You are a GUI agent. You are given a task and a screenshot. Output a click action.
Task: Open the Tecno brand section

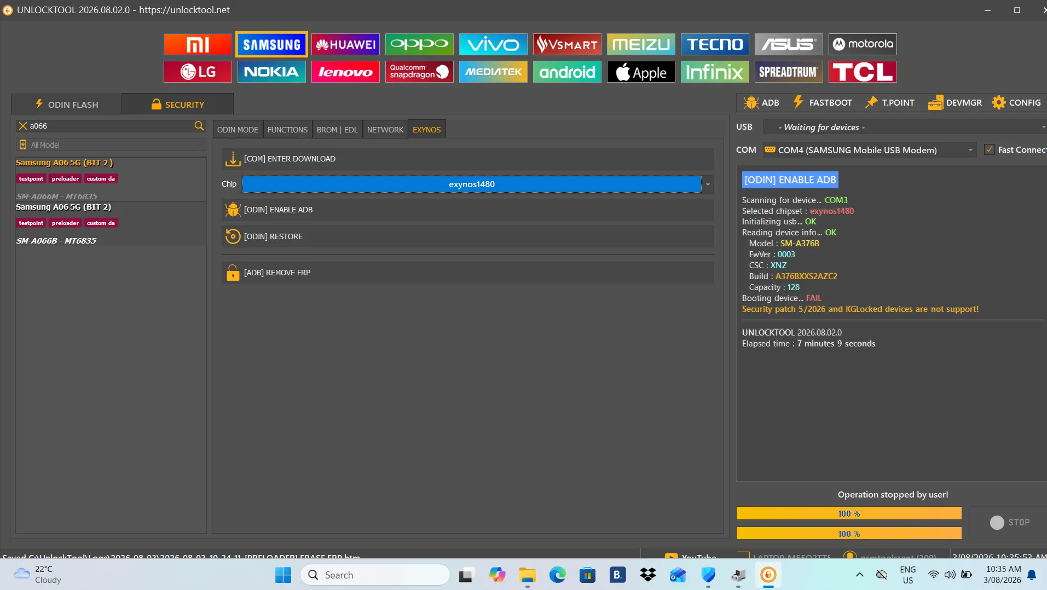click(715, 44)
